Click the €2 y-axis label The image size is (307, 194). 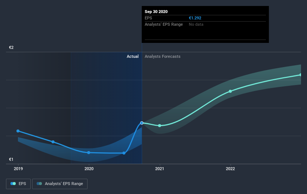11,47
